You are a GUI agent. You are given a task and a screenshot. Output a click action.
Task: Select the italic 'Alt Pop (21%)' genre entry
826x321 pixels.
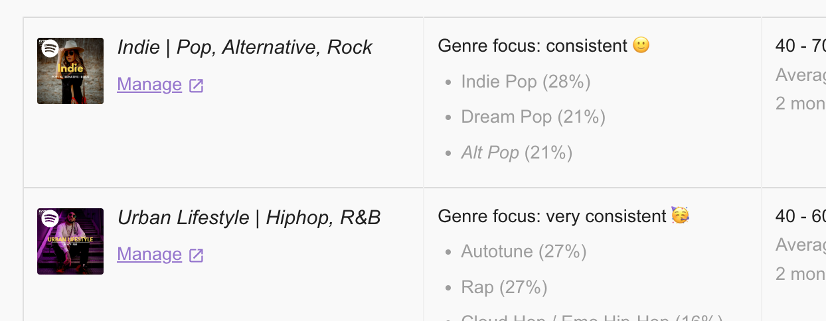(x=517, y=153)
